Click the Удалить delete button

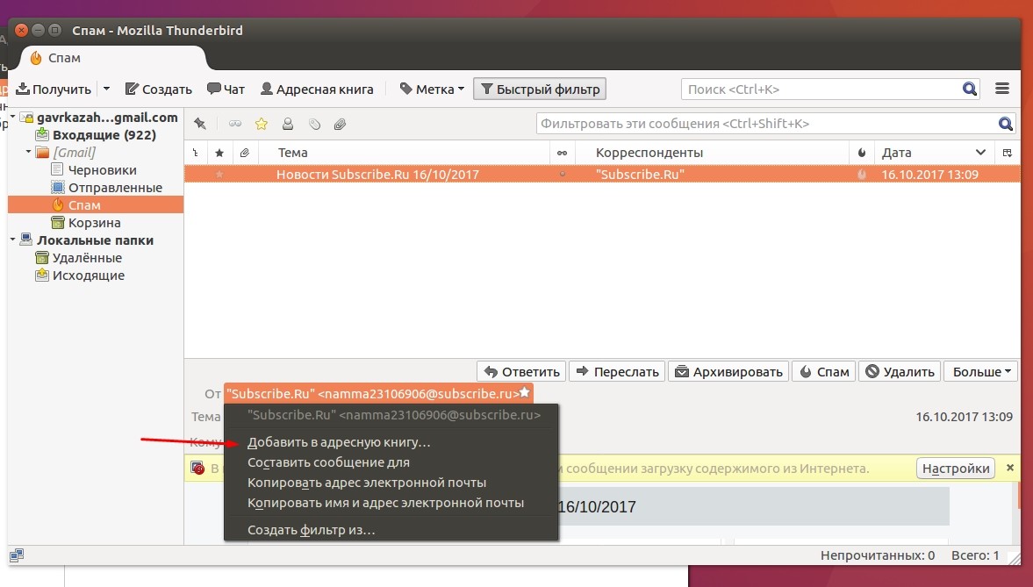click(900, 371)
